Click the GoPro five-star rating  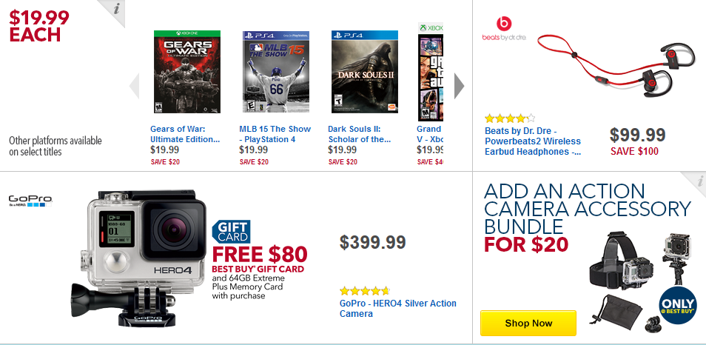(x=365, y=290)
